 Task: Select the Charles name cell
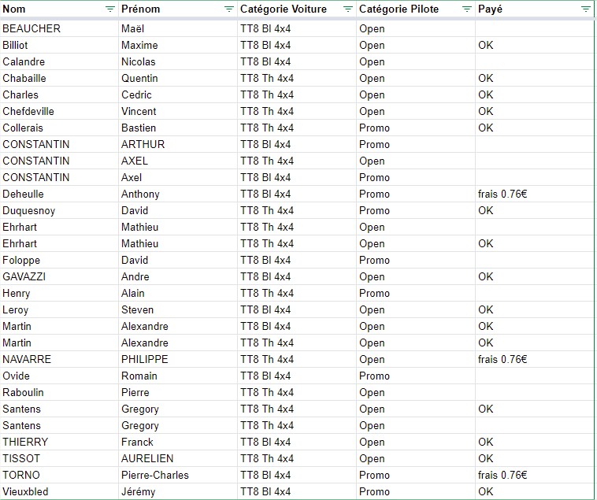point(59,94)
